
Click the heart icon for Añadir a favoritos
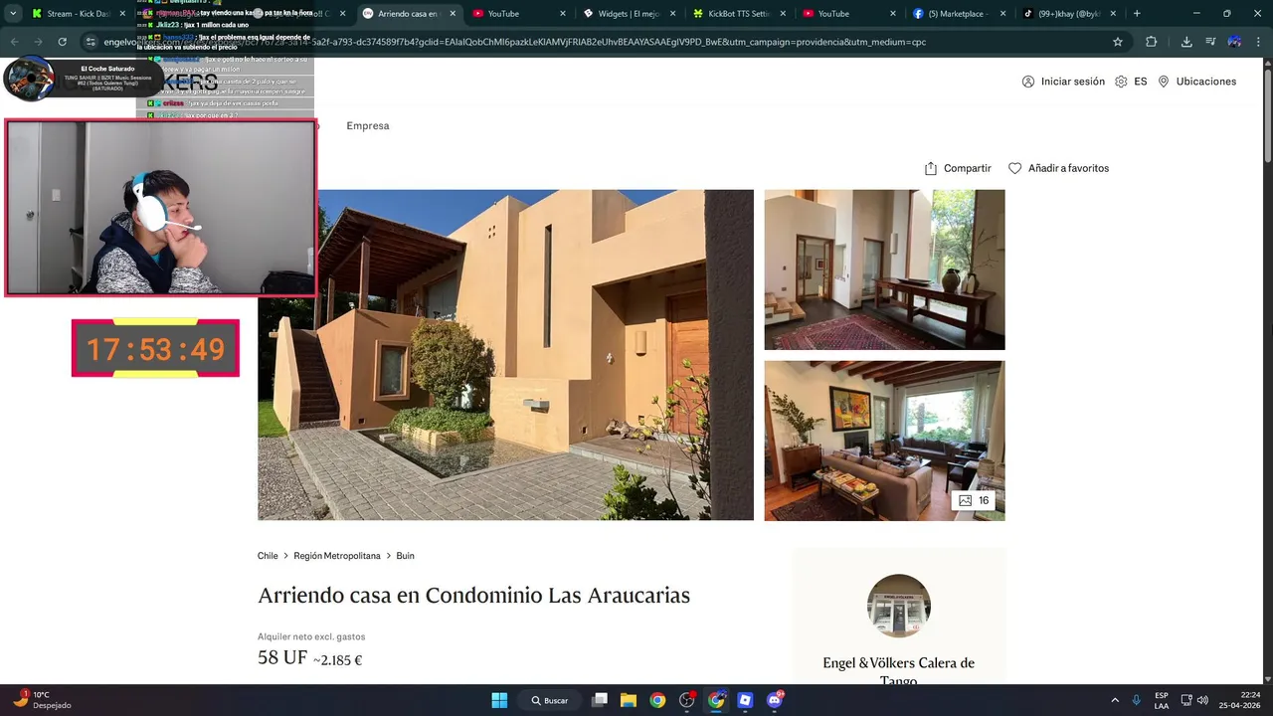click(1014, 168)
